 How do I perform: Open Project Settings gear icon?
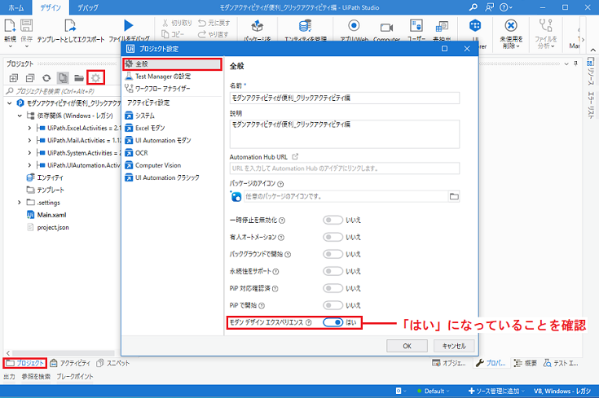click(95, 78)
